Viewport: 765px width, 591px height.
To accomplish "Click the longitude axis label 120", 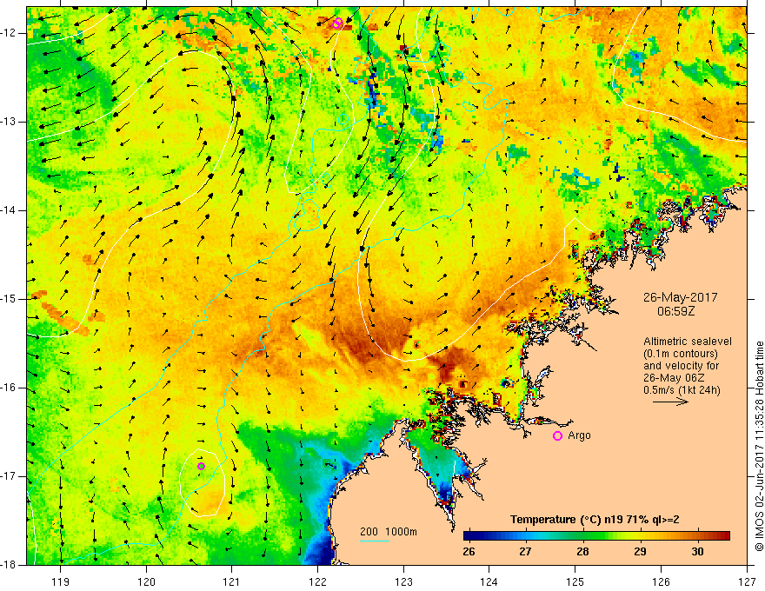I will (146, 581).
